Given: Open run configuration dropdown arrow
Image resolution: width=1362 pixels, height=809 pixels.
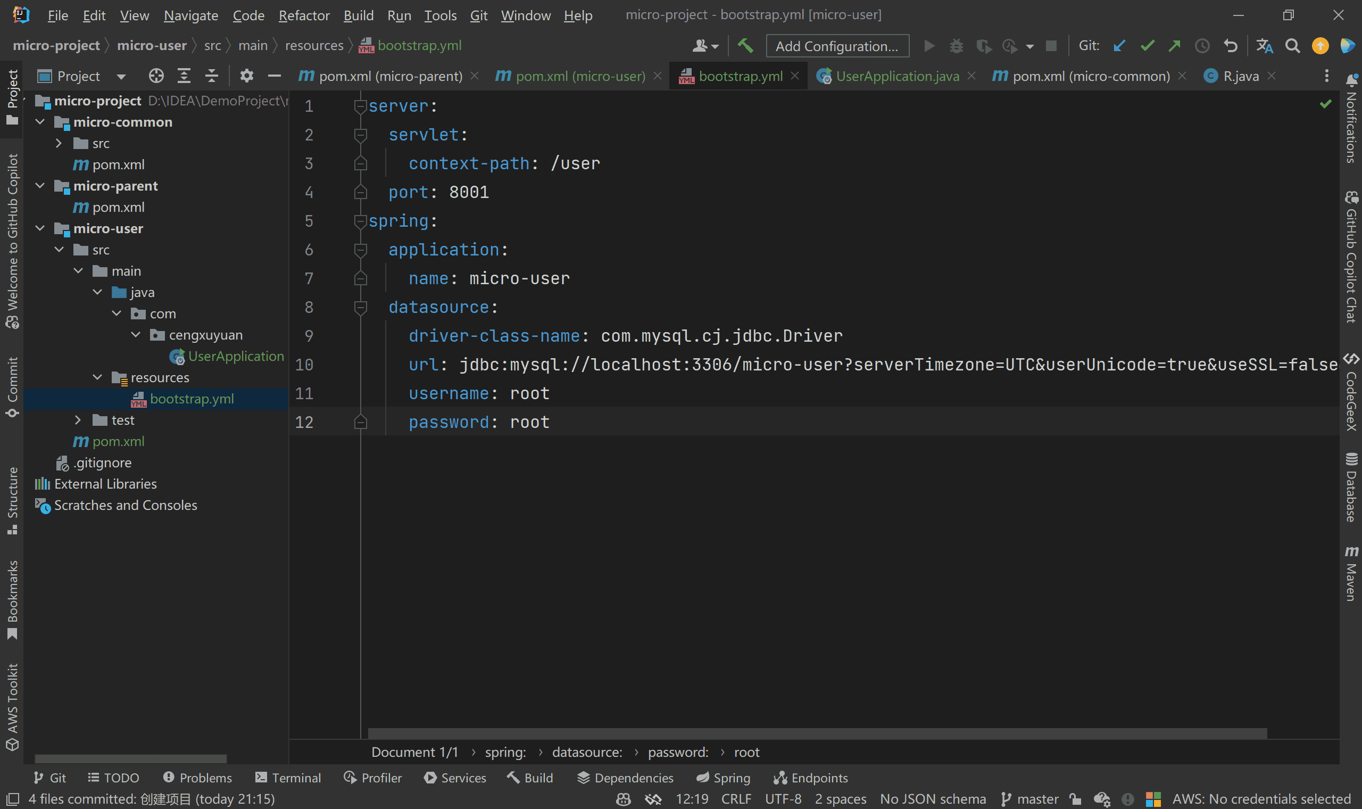Looking at the screenshot, I should click(1029, 46).
